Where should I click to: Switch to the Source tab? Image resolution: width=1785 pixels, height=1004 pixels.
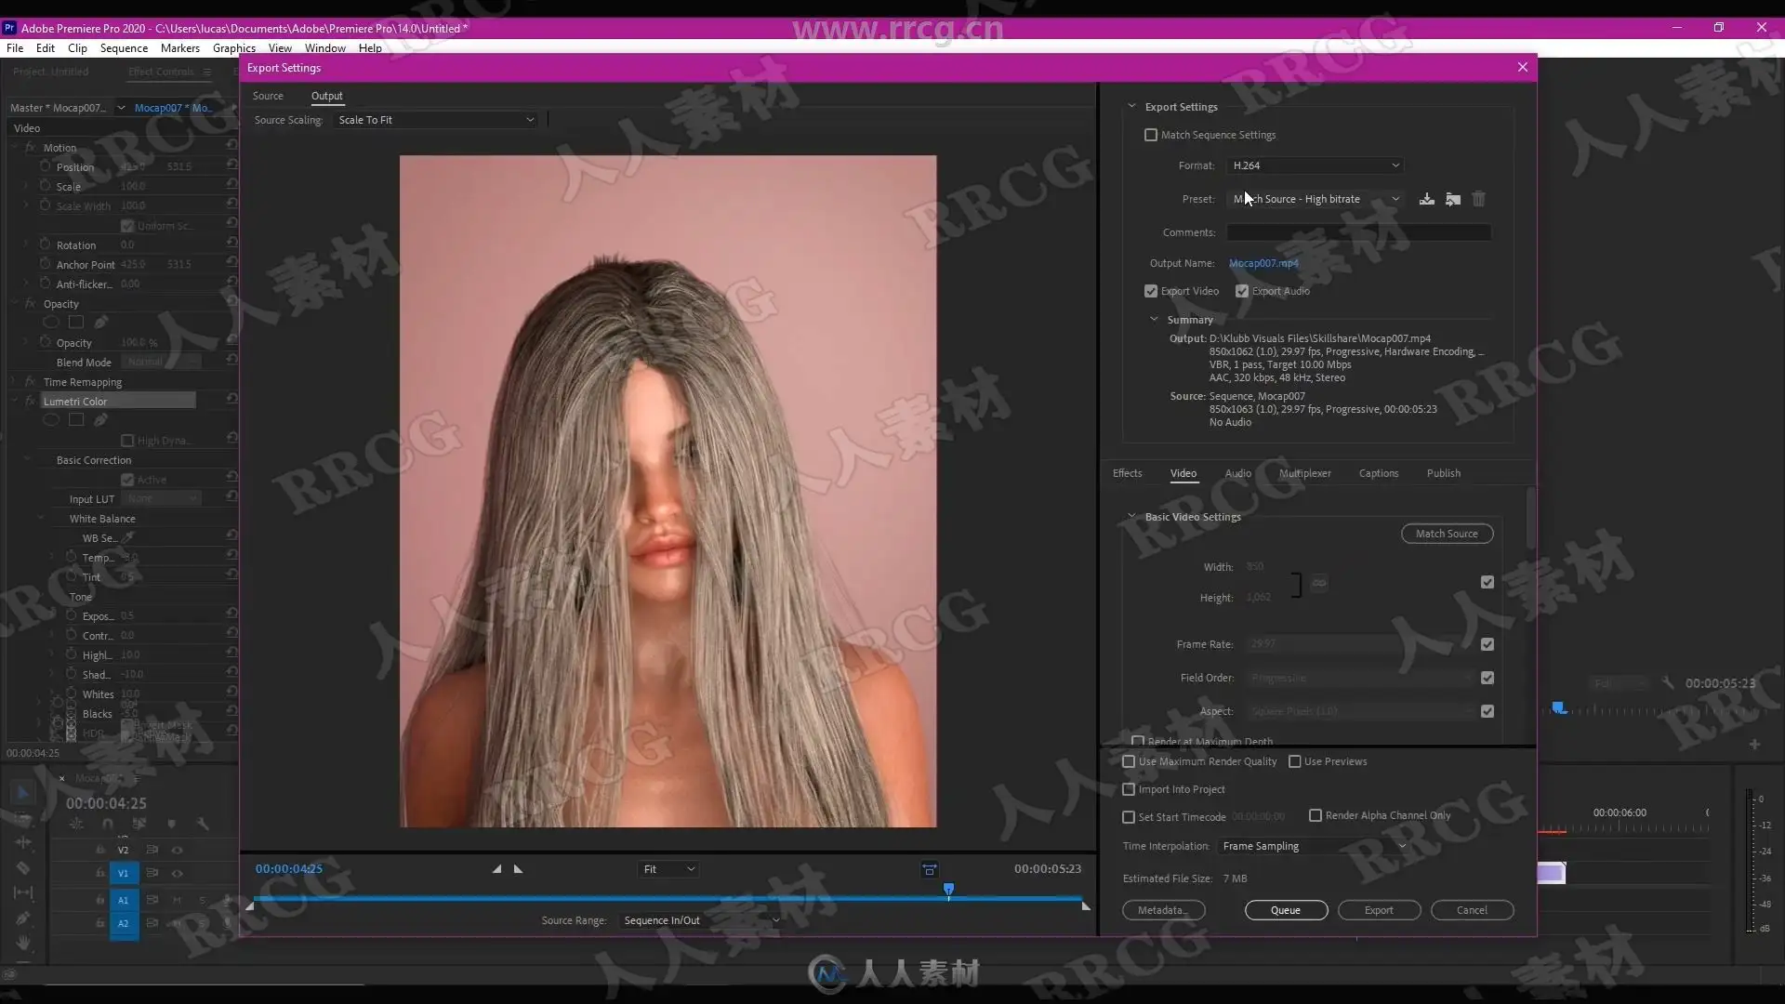click(268, 96)
